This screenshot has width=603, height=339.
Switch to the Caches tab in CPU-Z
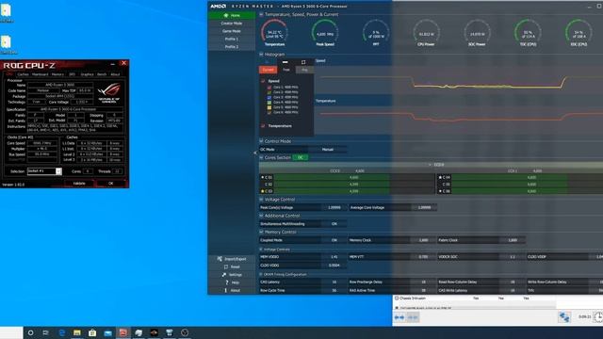(23, 74)
